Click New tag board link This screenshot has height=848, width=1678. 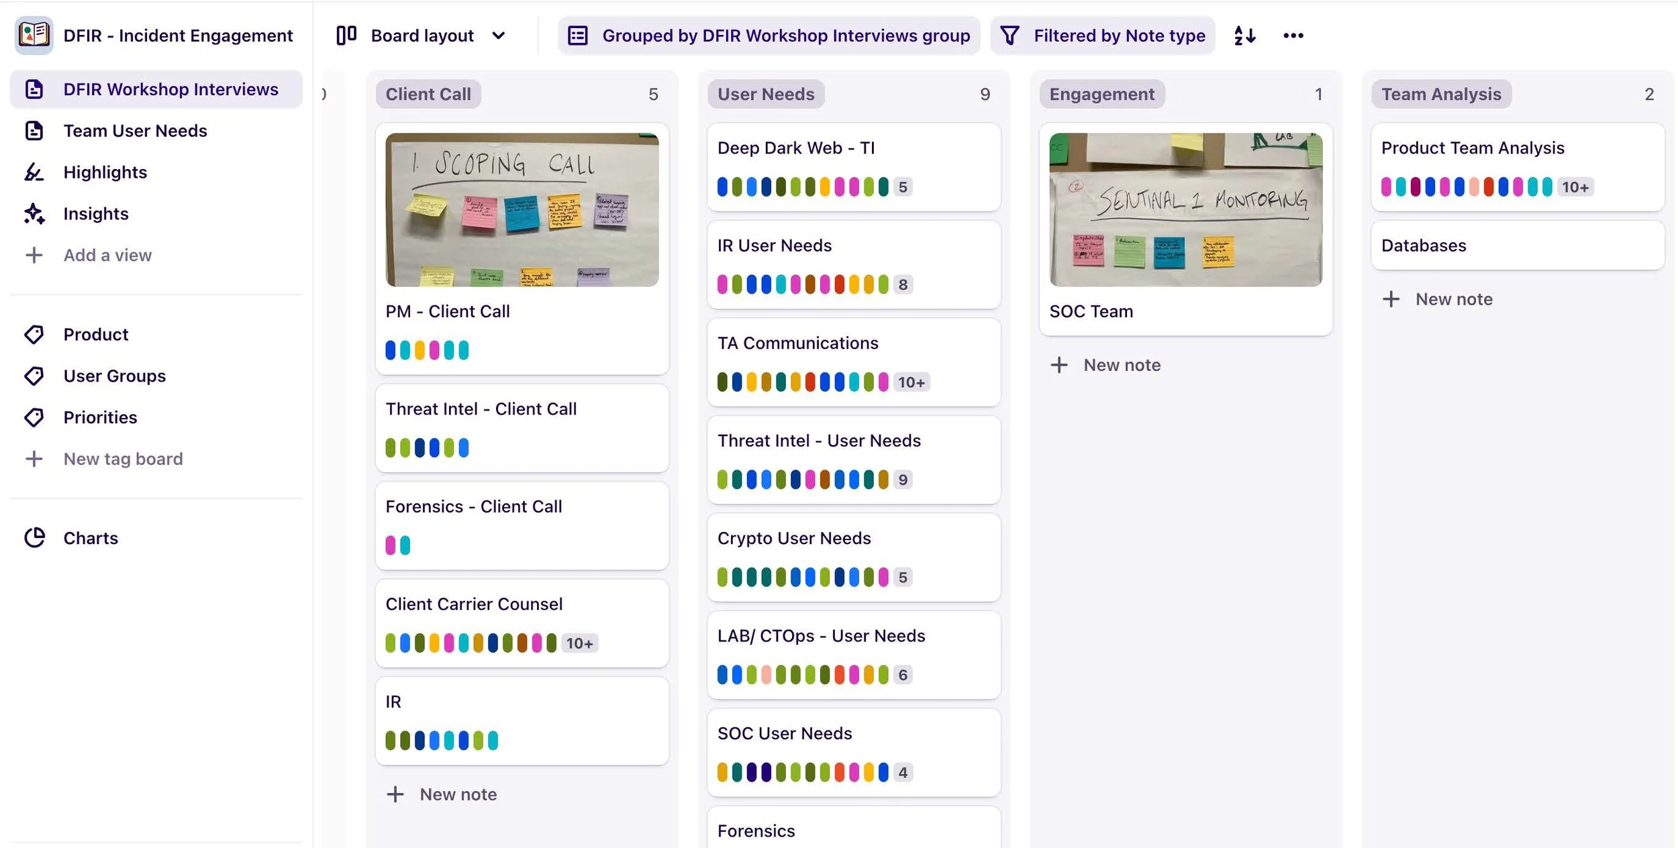(x=123, y=459)
